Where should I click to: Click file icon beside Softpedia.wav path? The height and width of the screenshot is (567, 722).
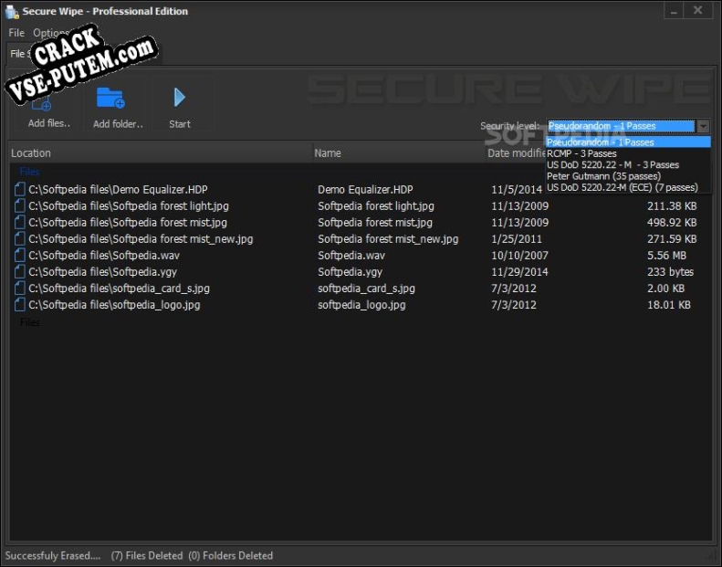[19, 255]
